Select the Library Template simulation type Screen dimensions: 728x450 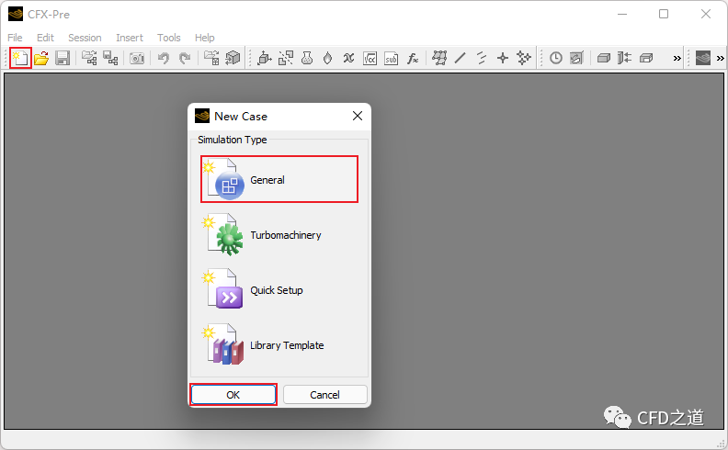tap(279, 345)
